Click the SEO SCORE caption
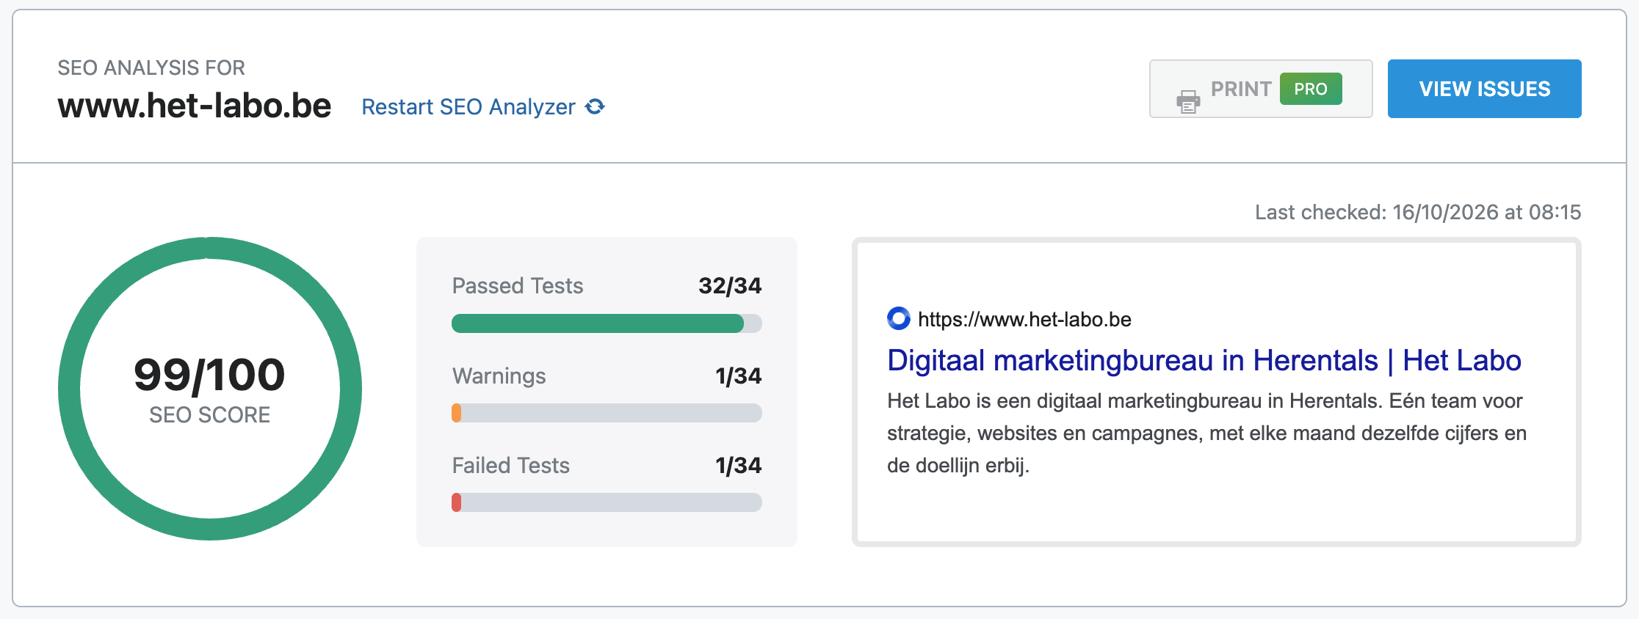 pos(210,415)
